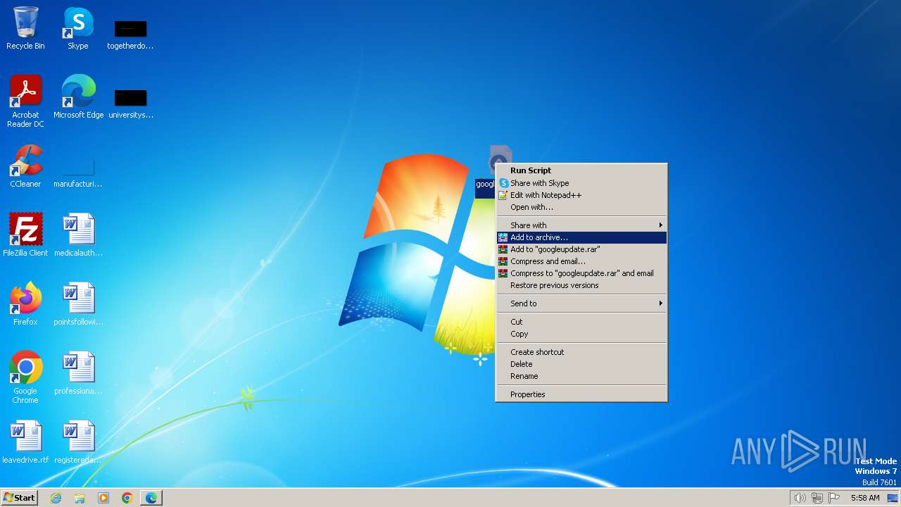Viewport: 901px width, 507px height.
Task: Select the CCleaner desktop icon
Action: click(x=25, y=166)
